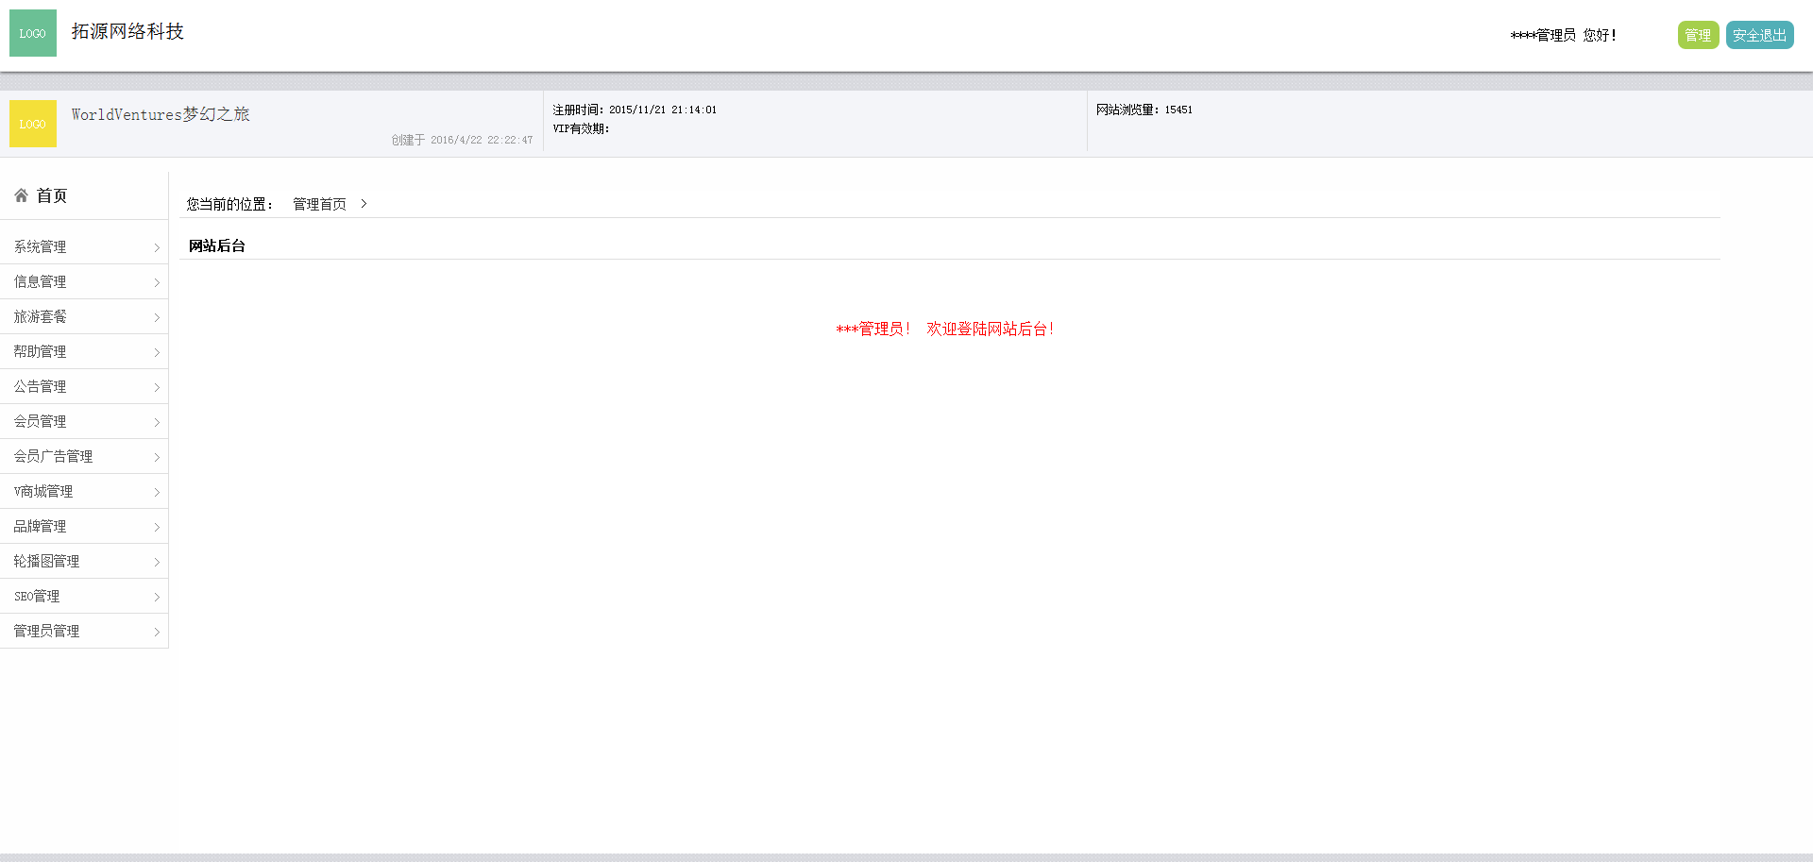Click the green 管理 button

tap(1698, 35)
